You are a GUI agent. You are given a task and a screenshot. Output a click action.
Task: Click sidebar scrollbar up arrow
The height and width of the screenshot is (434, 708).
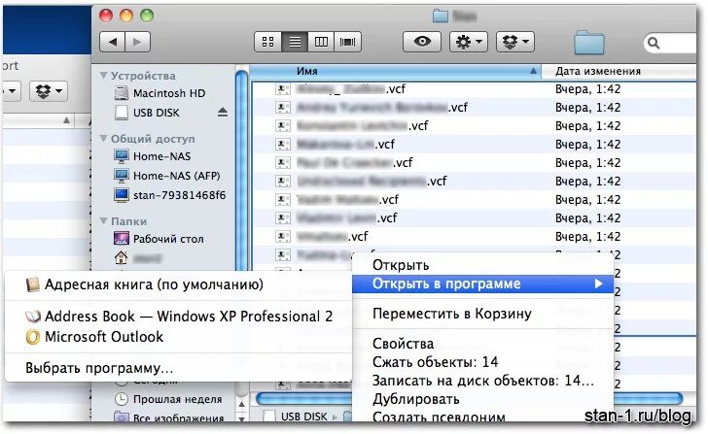pos(241,404)
